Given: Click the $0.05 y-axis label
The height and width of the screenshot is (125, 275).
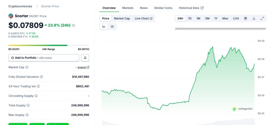Looking at the screenshot, I should [261, 113].
